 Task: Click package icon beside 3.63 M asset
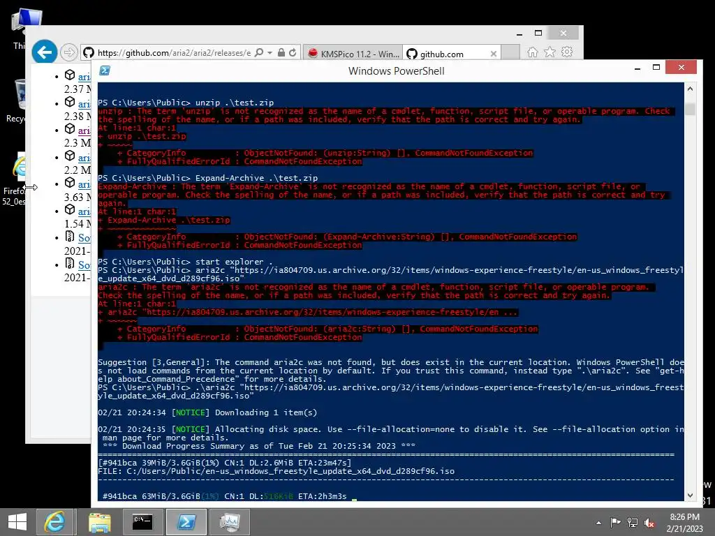pyautogui.click(x=70, y=182)
